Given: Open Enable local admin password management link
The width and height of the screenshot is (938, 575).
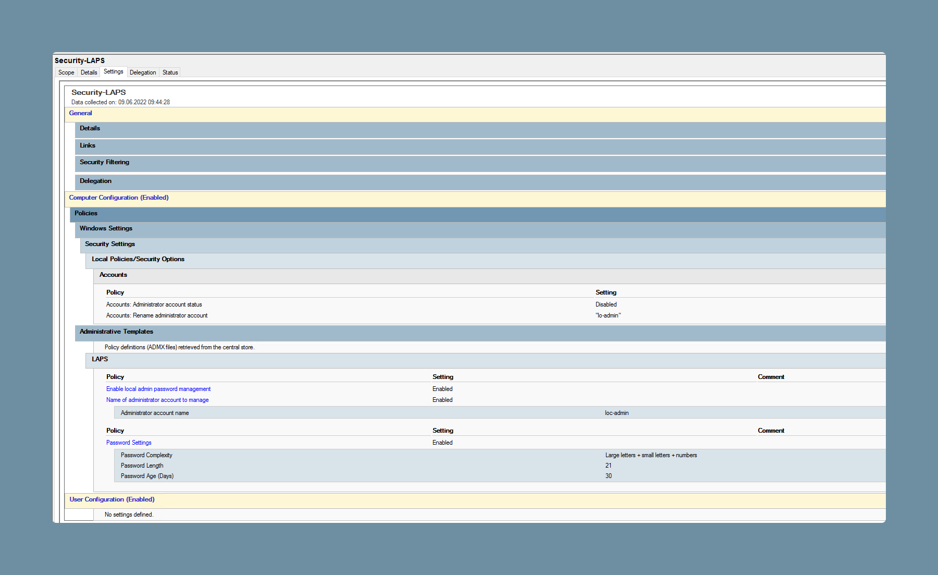Looking at the screenshot, I should click(158, 389).
